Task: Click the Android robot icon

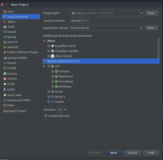Action: (x=5, y=47)
